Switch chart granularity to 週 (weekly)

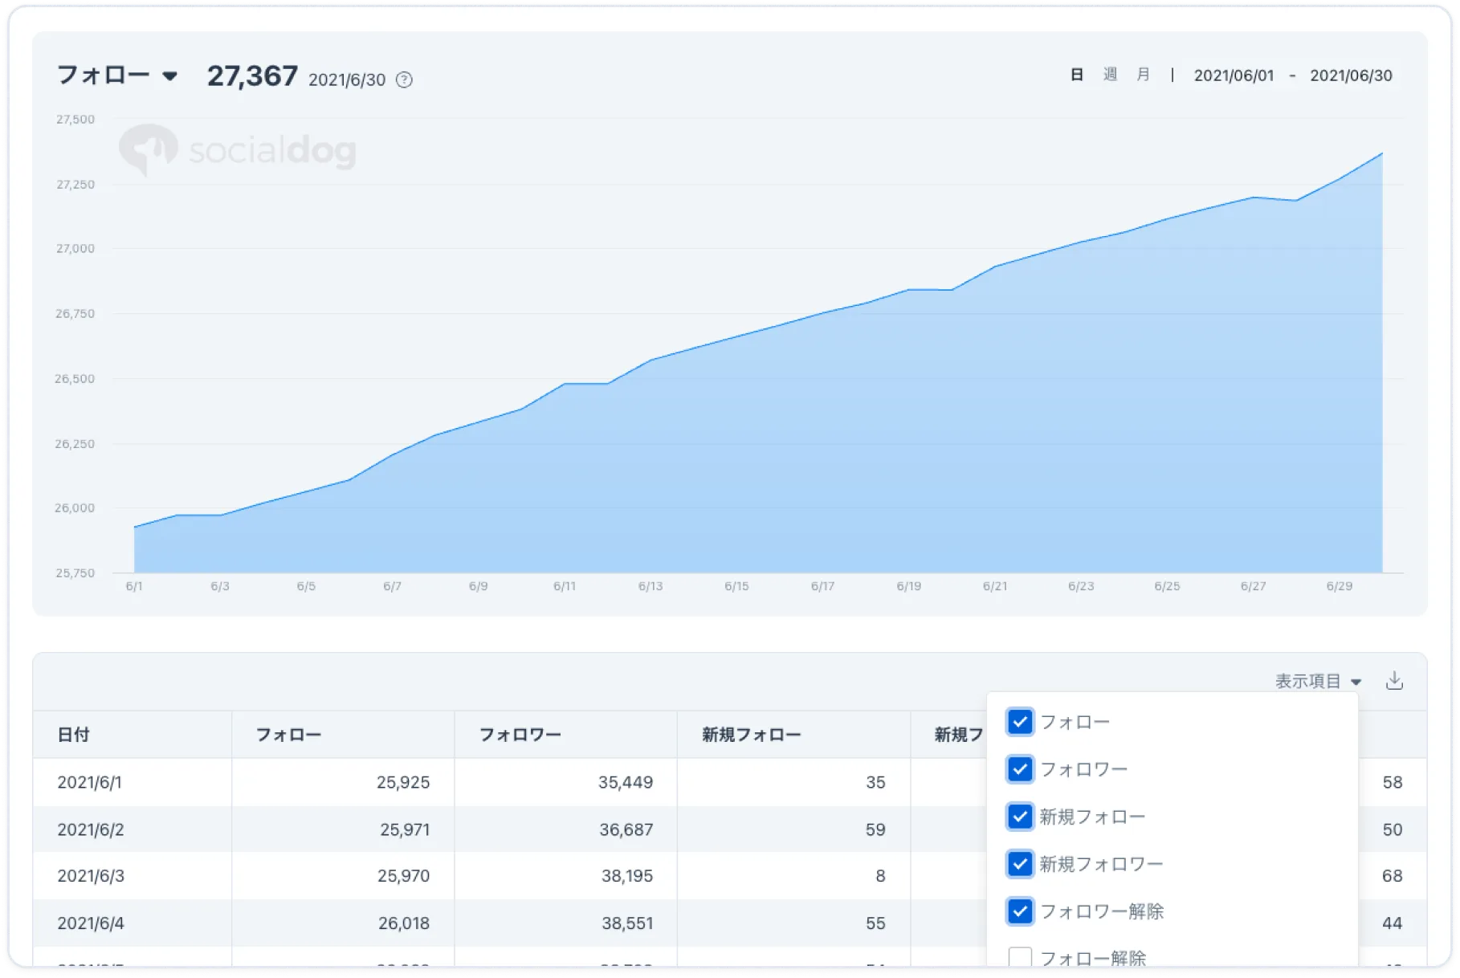(x=1110, y=75)
